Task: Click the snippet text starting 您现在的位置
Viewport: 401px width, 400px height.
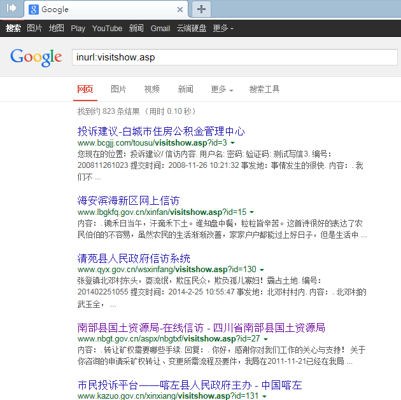Action: [220, 165]
